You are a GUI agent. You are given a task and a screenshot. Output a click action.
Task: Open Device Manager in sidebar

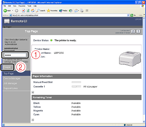coord(12,78)
